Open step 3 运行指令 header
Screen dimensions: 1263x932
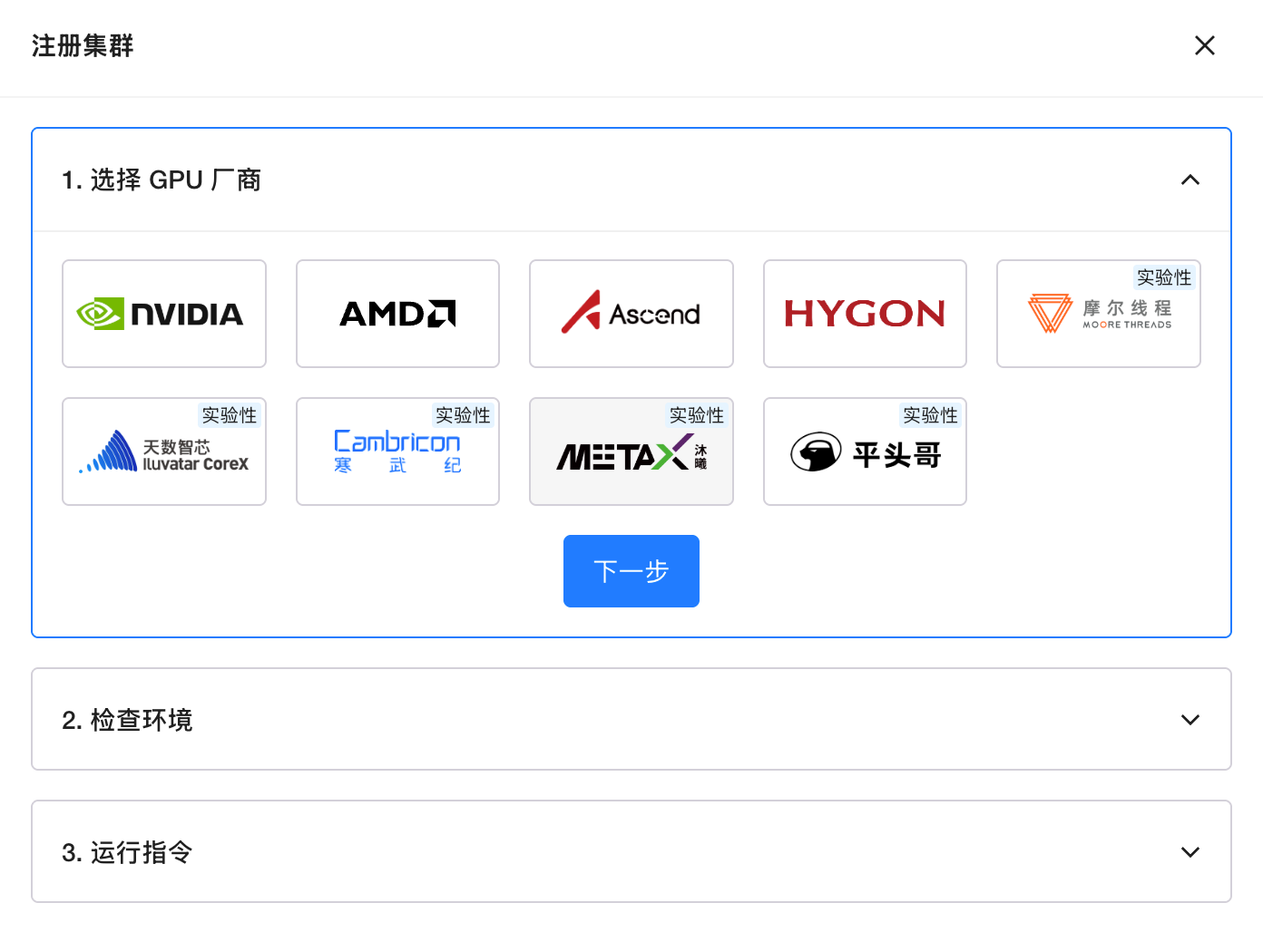coord(127,852)
